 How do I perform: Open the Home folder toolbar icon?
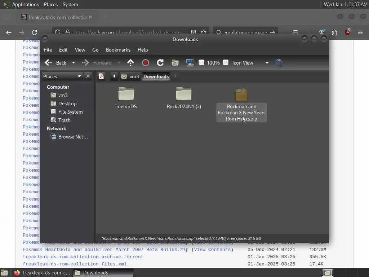pyautogui.click(x=175, y=63)
